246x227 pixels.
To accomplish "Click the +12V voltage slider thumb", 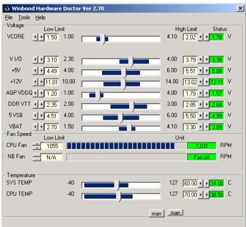I will pyautogui.click(x=123, y=84).
